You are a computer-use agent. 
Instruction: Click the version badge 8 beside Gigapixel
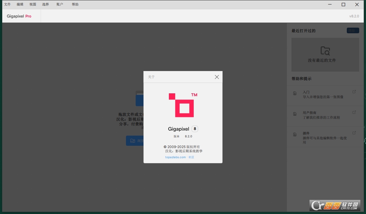pyautogui.click(x=195, y=129)
